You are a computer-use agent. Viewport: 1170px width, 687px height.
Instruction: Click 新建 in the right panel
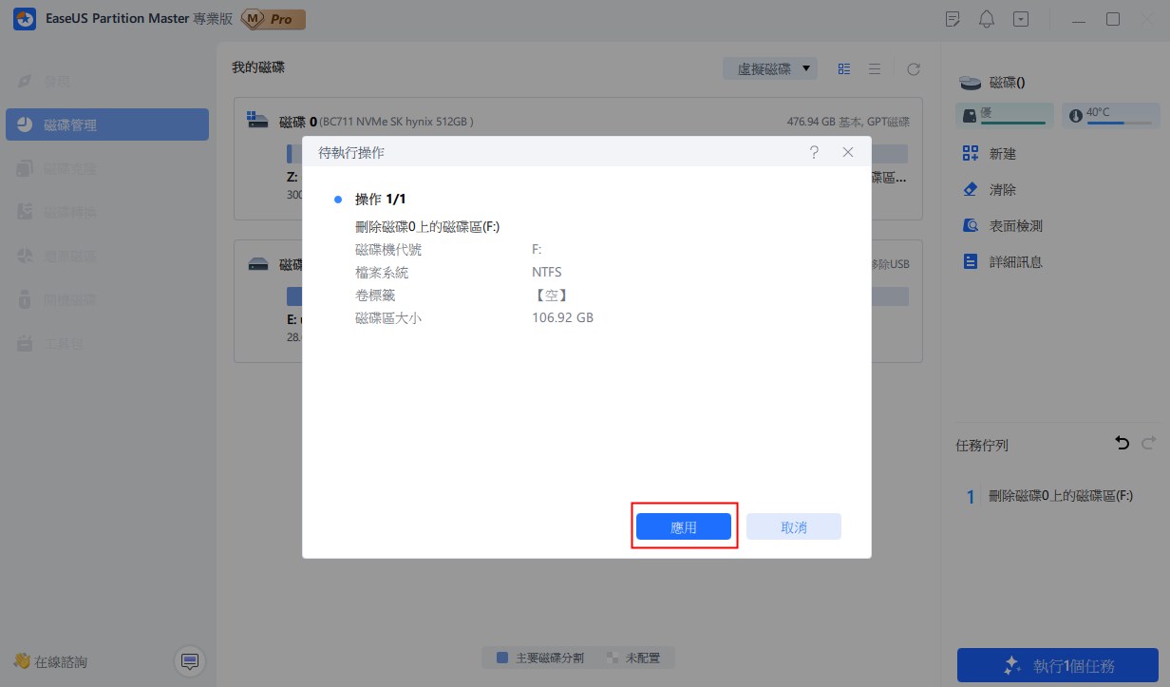tap(1002, 153)
